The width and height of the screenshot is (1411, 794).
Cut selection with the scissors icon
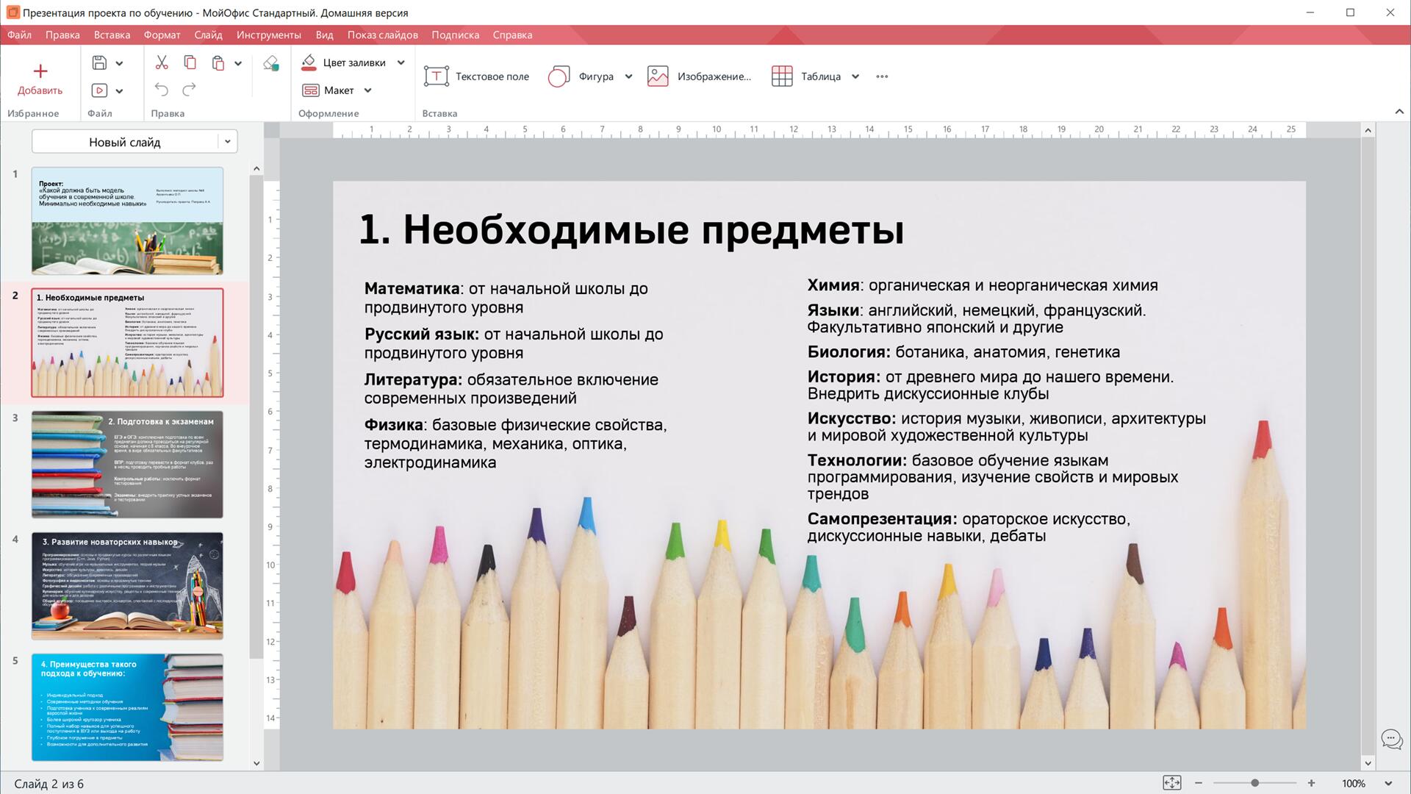[162, 63]
